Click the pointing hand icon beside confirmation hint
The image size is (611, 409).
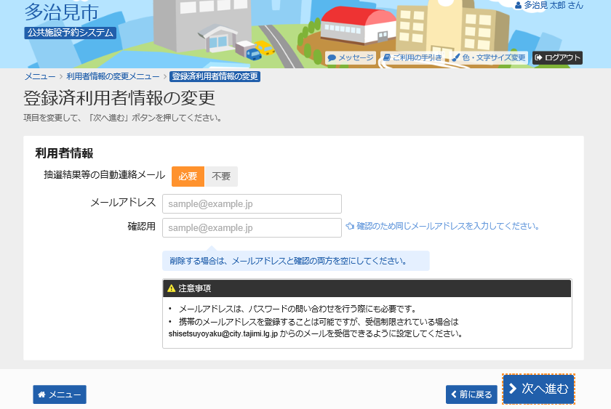tap(350, 226)
